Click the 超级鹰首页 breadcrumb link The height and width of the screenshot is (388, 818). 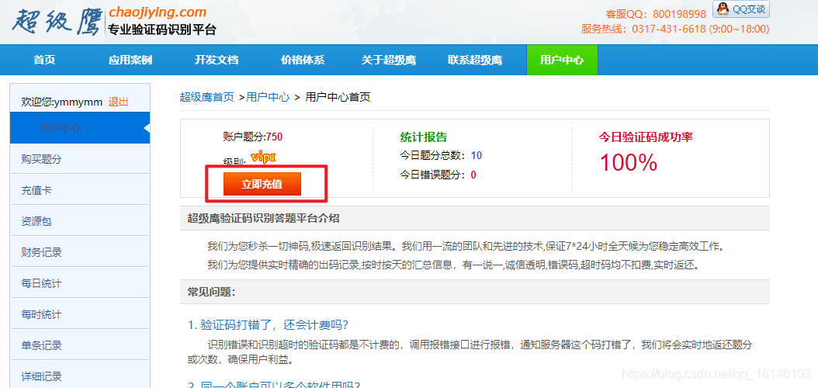click(x=207, y=97)
